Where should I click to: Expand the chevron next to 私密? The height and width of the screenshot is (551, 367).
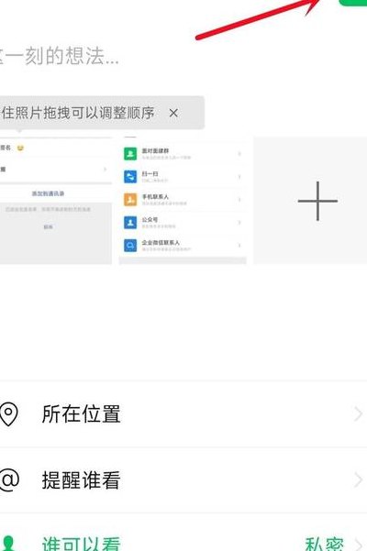point(358,545)
